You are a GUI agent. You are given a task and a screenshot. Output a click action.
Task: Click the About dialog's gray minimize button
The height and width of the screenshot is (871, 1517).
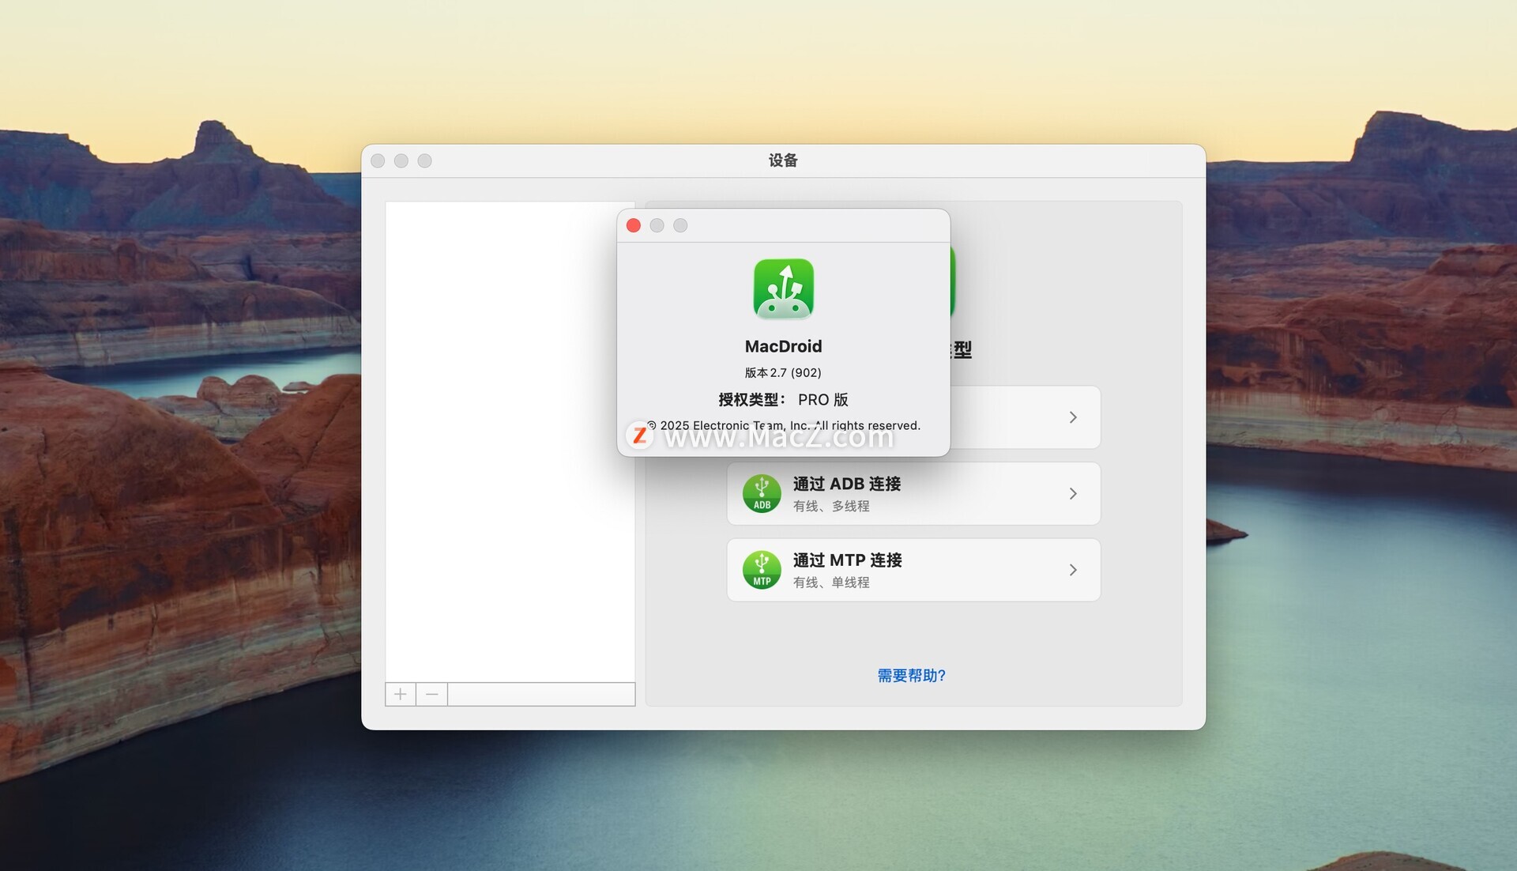click(x=657, y=226)
